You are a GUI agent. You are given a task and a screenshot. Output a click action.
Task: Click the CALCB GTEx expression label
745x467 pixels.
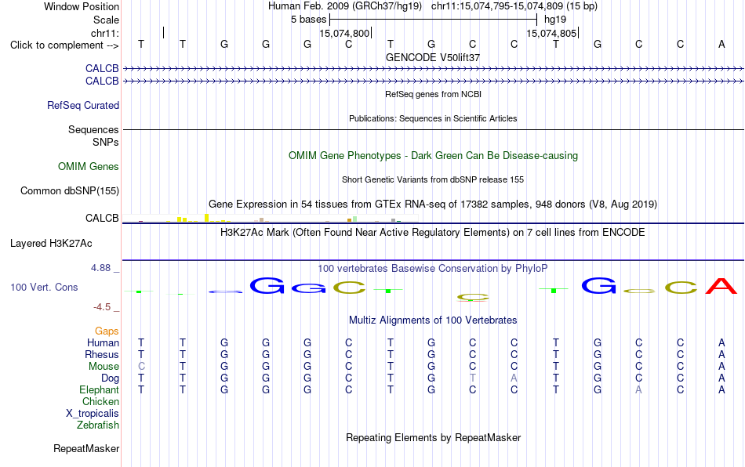pyautogui.click(x=102, y=219)
